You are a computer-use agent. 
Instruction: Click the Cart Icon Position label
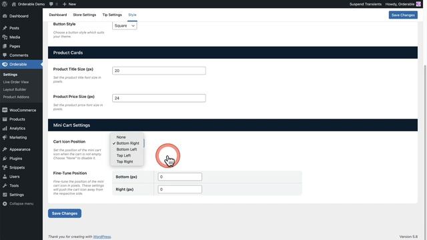[x=69, y=141]
